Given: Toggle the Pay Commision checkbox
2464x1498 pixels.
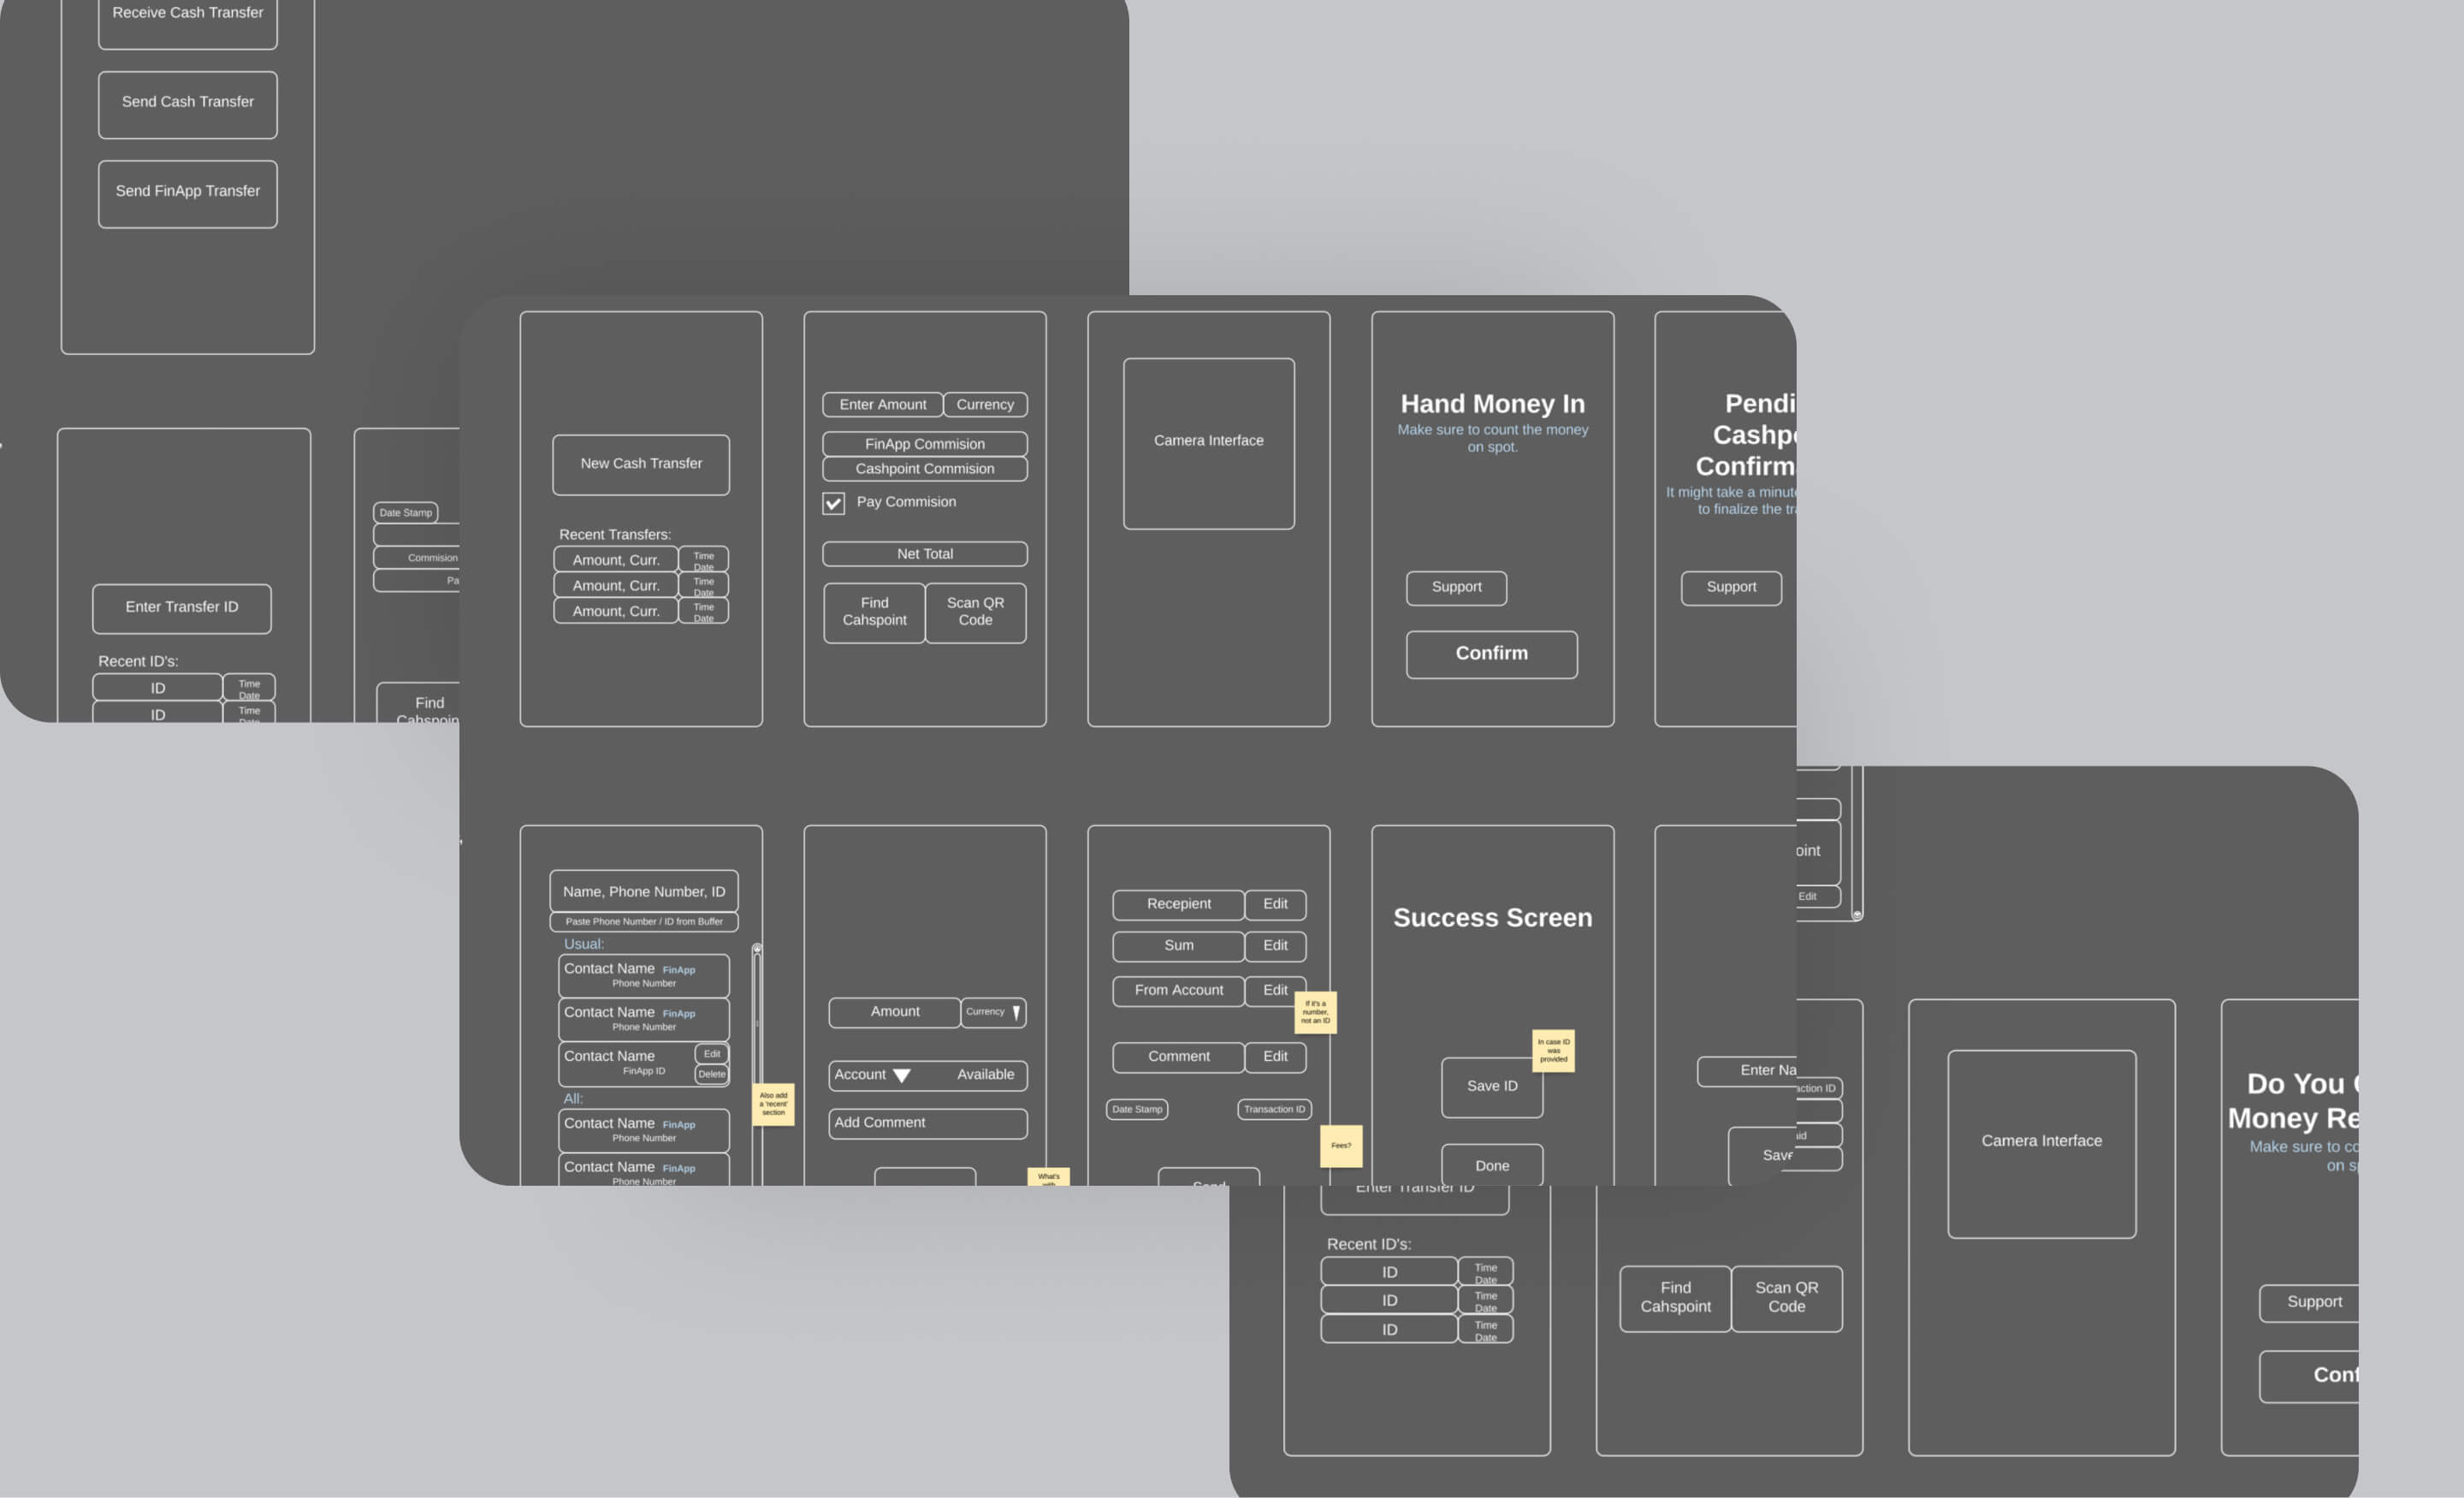Looking at the screenshot, I should click(x=833, y=503).
